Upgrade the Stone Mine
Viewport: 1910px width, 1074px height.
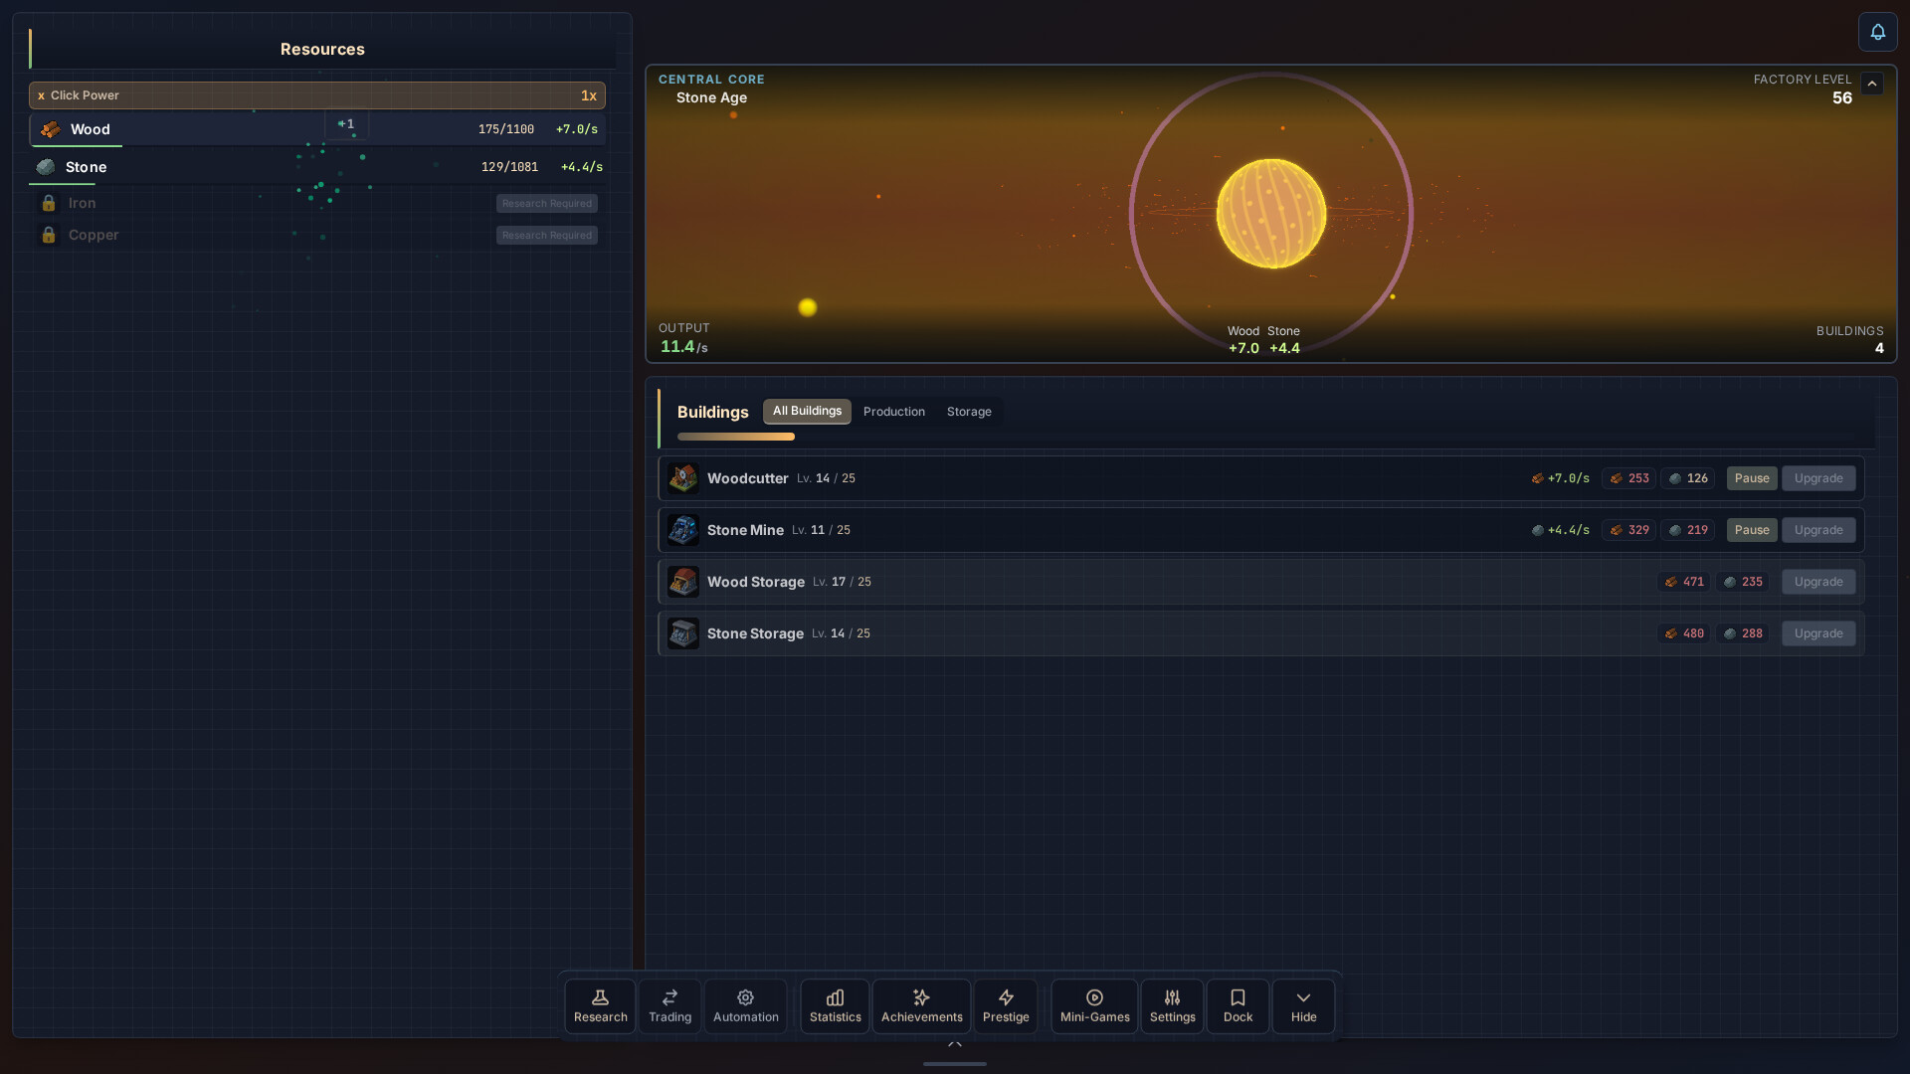[x=1818, y=530]
